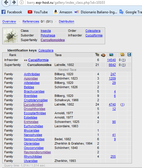Click the photo image column header icon
Image resolution: width=142 pixels, height=168 pixels.
(111, 55)
